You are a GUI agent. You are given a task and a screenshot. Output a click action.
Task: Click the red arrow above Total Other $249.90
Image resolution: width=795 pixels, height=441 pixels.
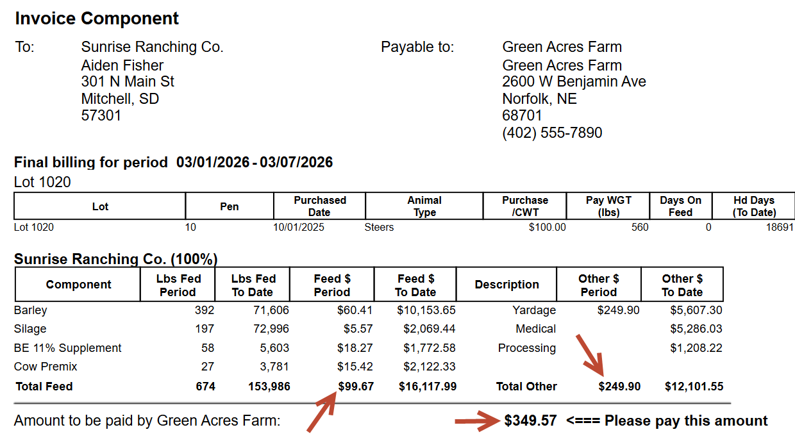click(x=590, y=354)
